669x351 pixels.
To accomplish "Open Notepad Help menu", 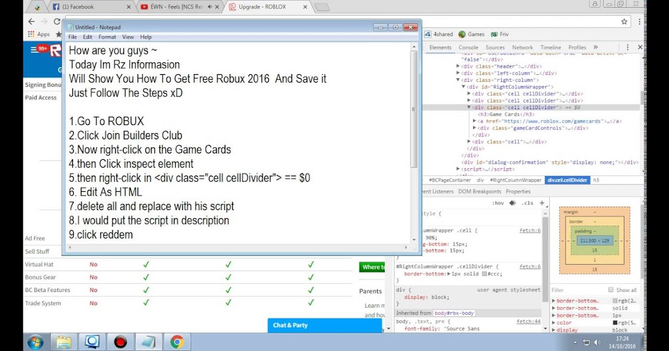I will [146, 37].
